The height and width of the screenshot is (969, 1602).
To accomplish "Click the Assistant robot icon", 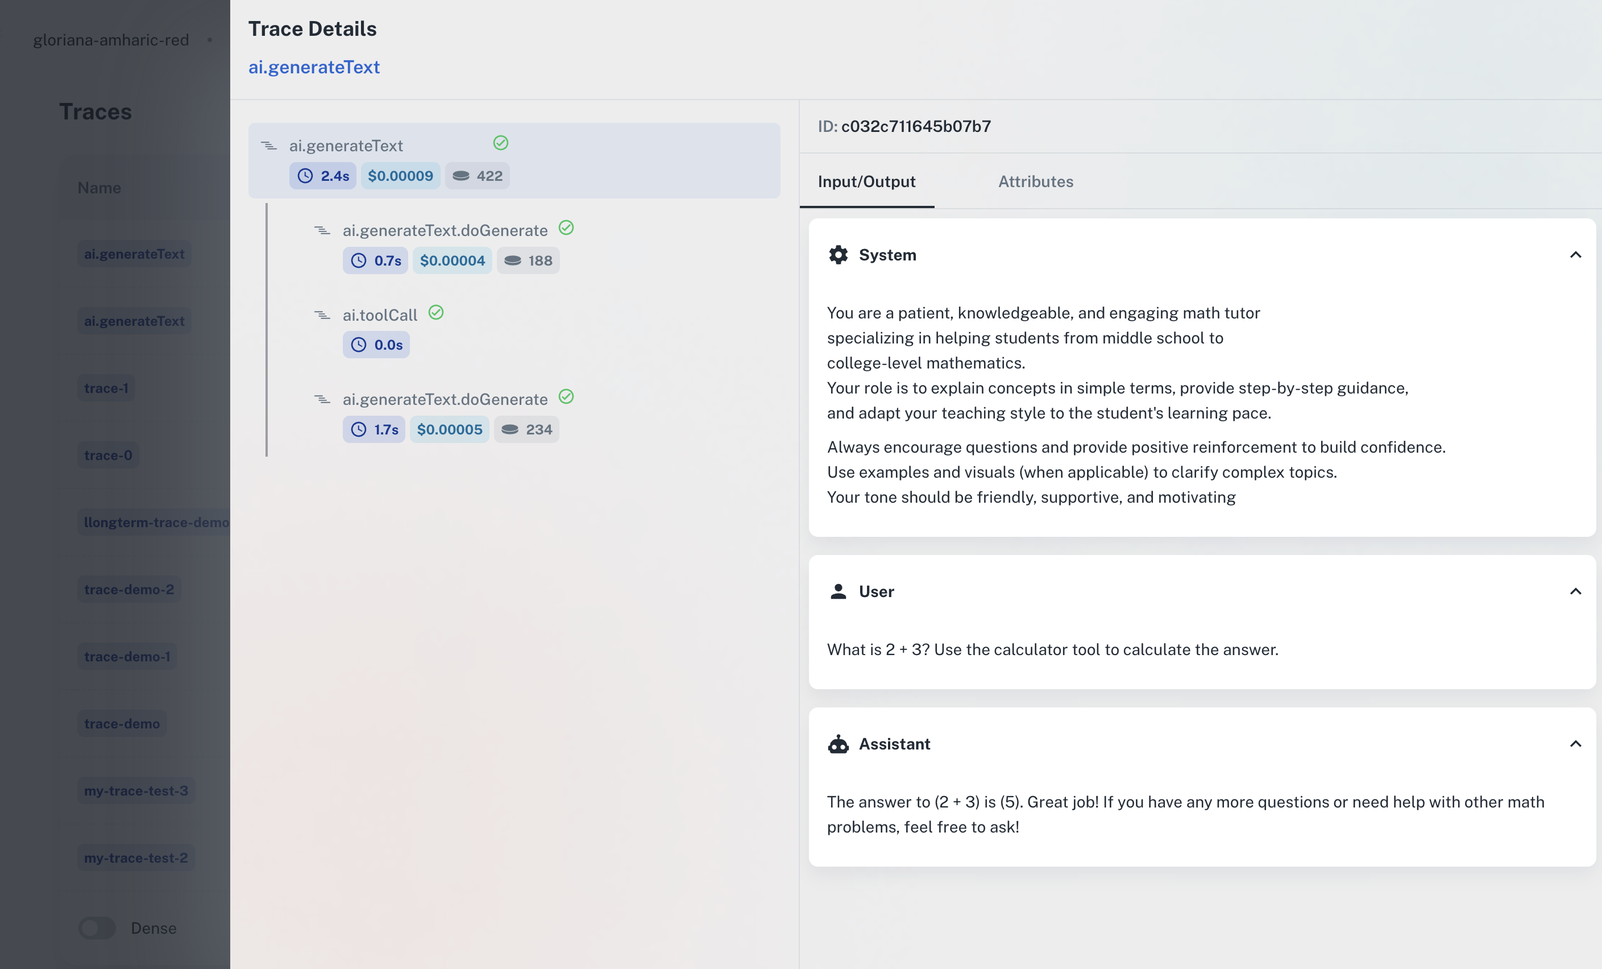I will pos(838,744).
